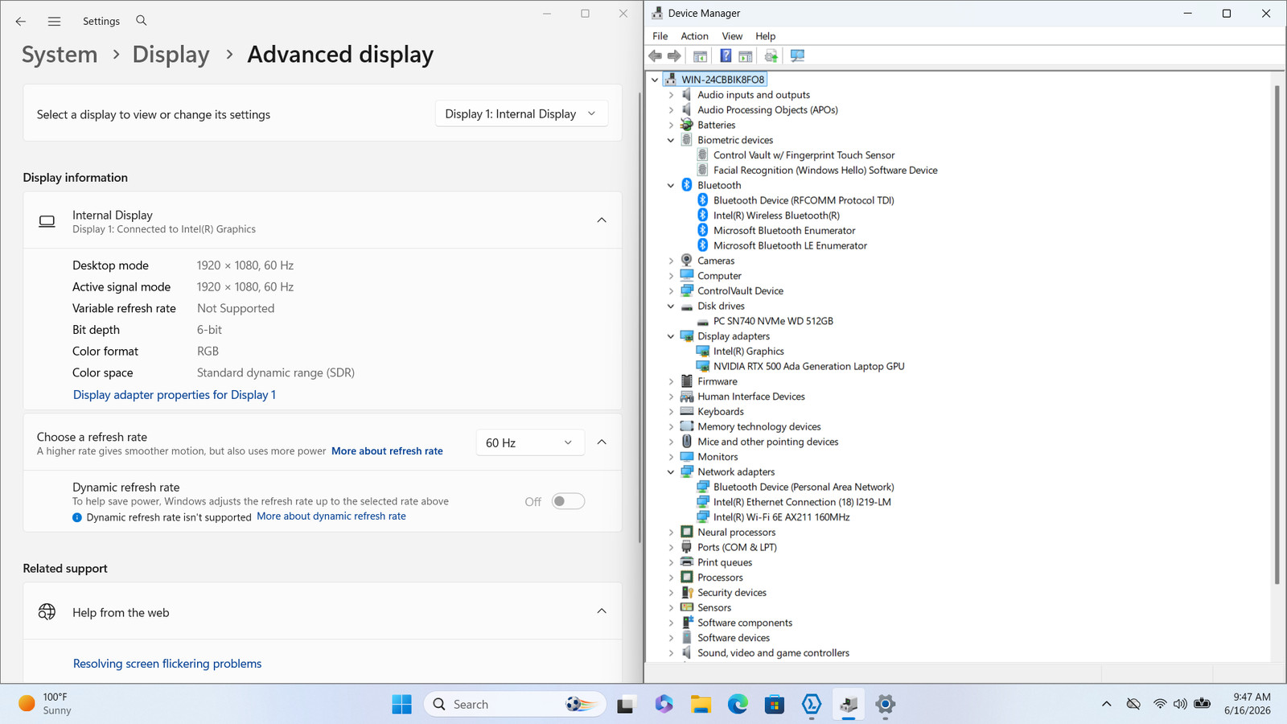Open the Help menu in Device Manager

pos(765,36)
